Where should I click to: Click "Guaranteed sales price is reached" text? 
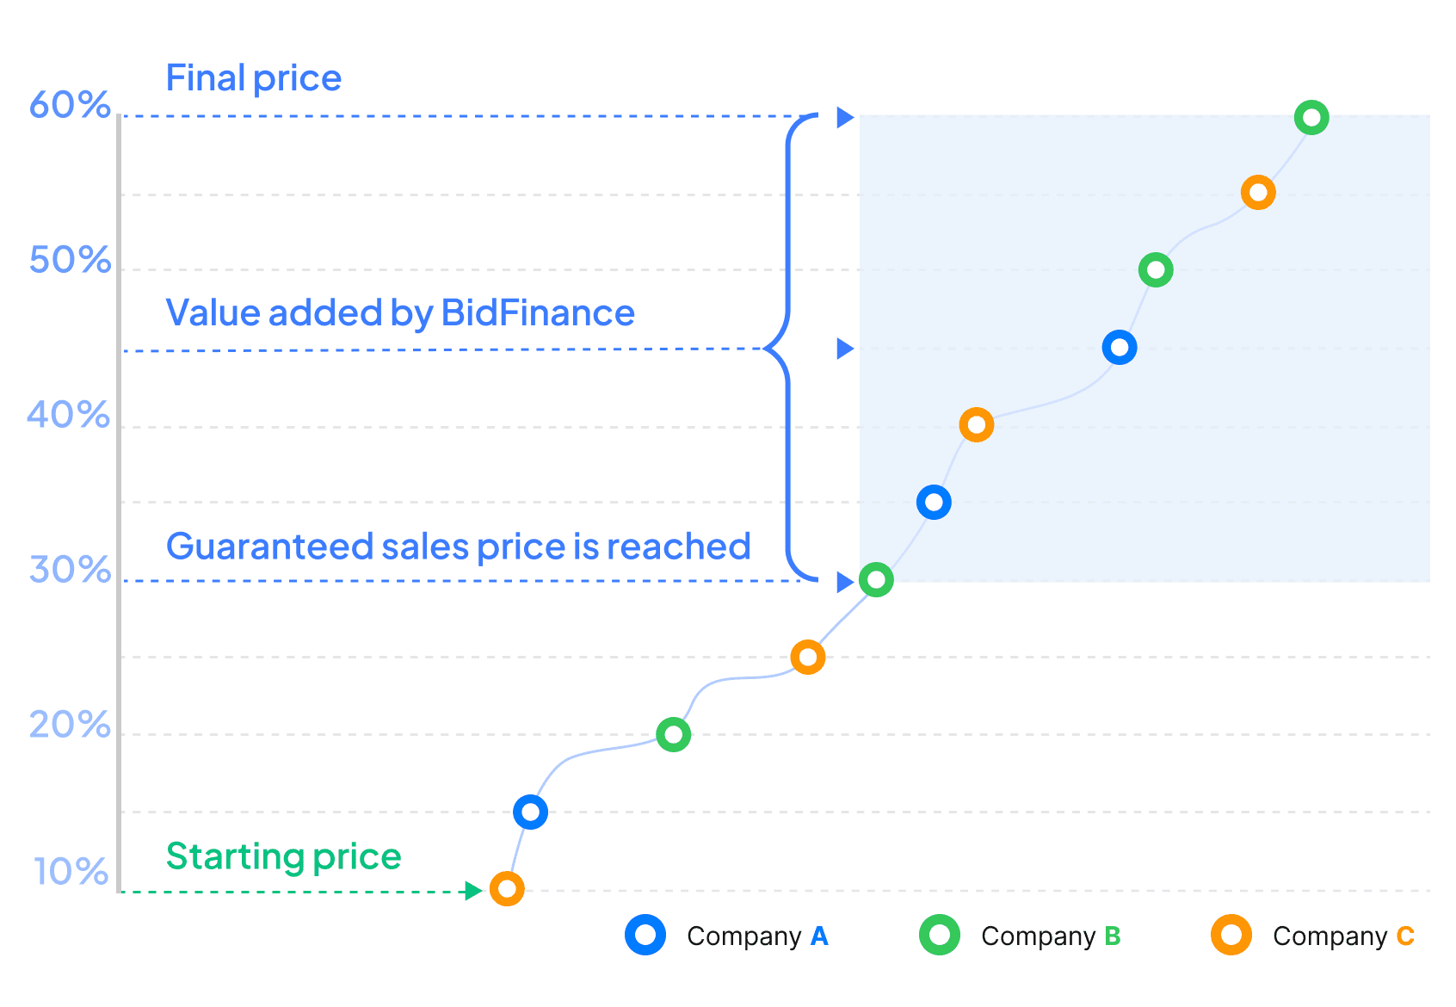458,547
